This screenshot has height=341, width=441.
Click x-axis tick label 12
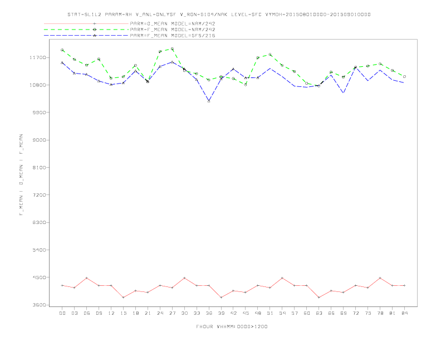tap(111, 313)
